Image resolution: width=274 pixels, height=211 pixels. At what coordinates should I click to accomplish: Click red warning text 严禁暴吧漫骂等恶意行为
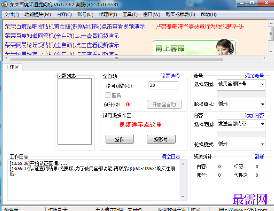pos(200,27)
